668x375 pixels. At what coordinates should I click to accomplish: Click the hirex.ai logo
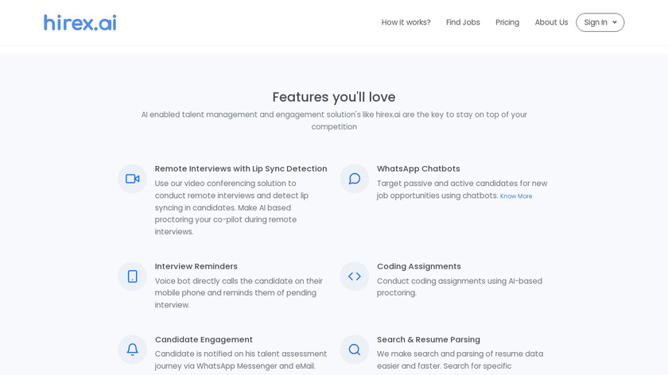pyautogui.click(x=80, y=22)
